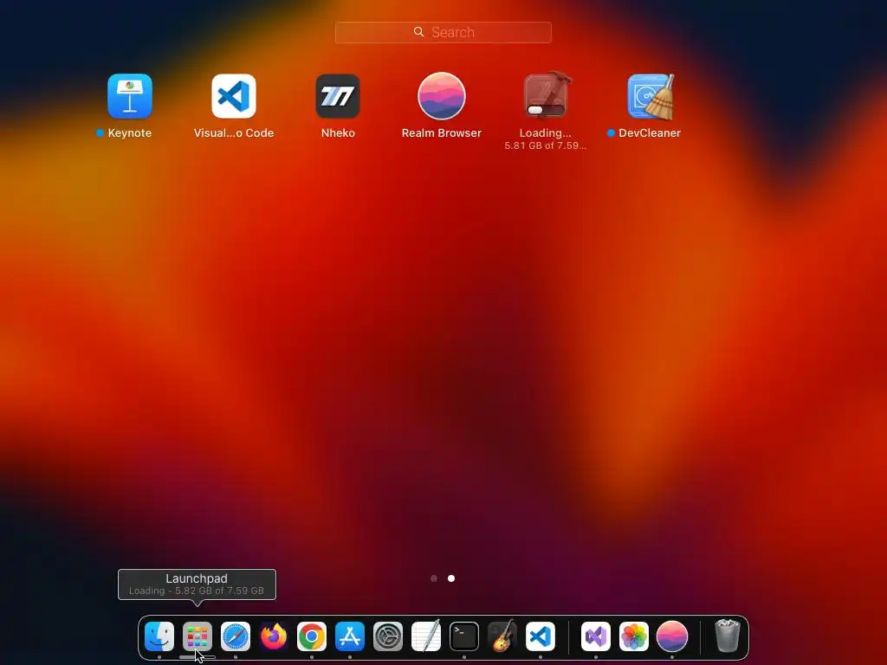The width and height of the screenshot is (887, 665).
Task: Open the purple Visual Studio icon in the Dock
Action: 596,636
